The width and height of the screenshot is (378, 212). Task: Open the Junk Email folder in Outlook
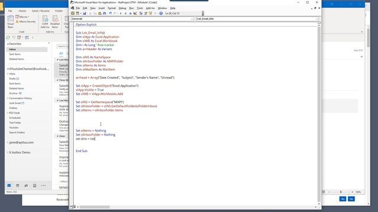tap(17, 103)
